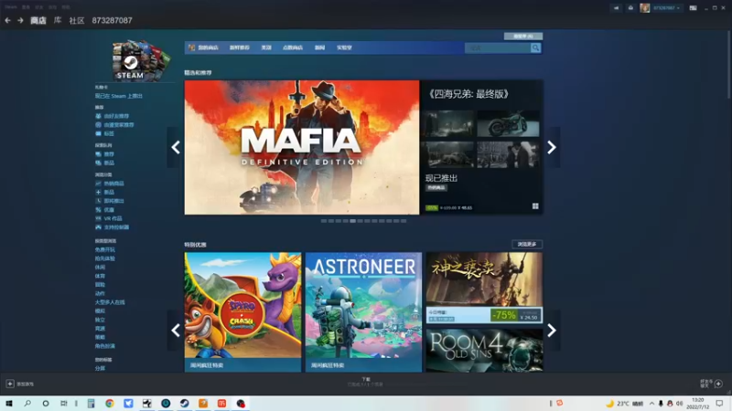Select first dot of featured carousel pagination

(324, 221)
